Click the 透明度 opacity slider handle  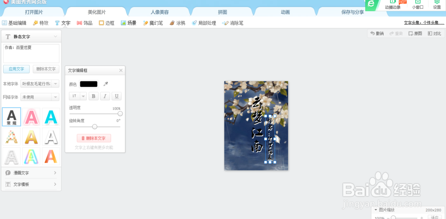pyautogui.click(x=120, y=114)
